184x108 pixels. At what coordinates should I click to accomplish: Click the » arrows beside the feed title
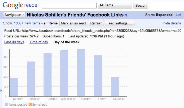coord(126,15)
